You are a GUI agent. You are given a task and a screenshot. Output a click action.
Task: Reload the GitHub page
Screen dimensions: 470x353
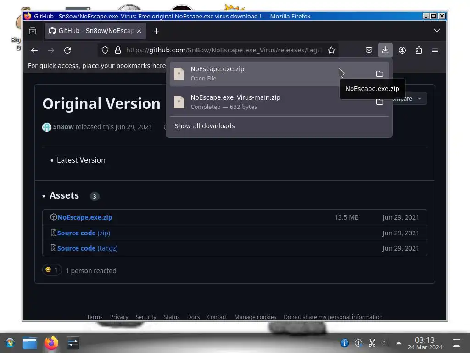tap(67, 51)
